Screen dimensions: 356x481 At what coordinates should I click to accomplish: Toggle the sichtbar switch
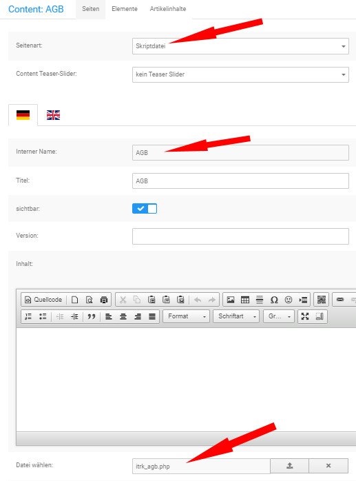click(x=145, y=209)
